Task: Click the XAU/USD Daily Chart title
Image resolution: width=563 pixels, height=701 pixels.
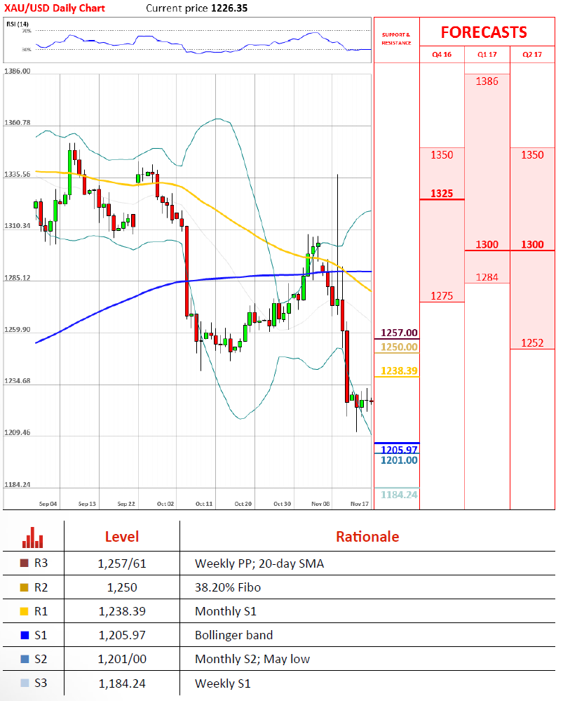Action: (55, 8)
